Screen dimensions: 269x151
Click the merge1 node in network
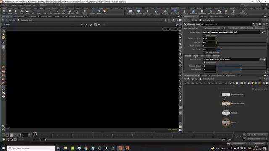[x=226, y=113]
